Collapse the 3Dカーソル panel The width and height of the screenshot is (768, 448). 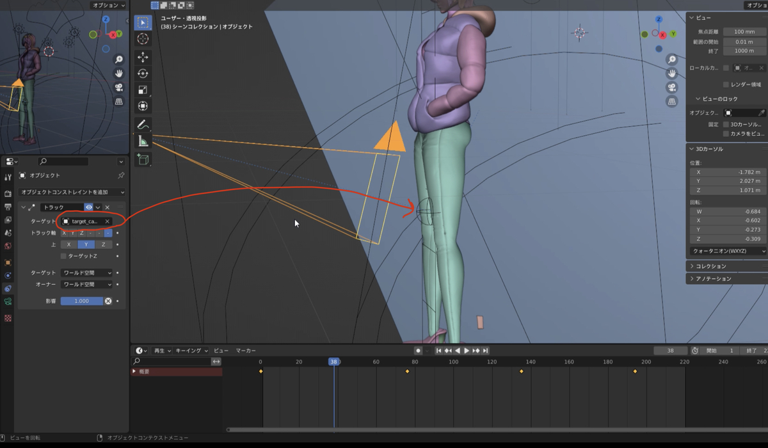coord(692,148)
